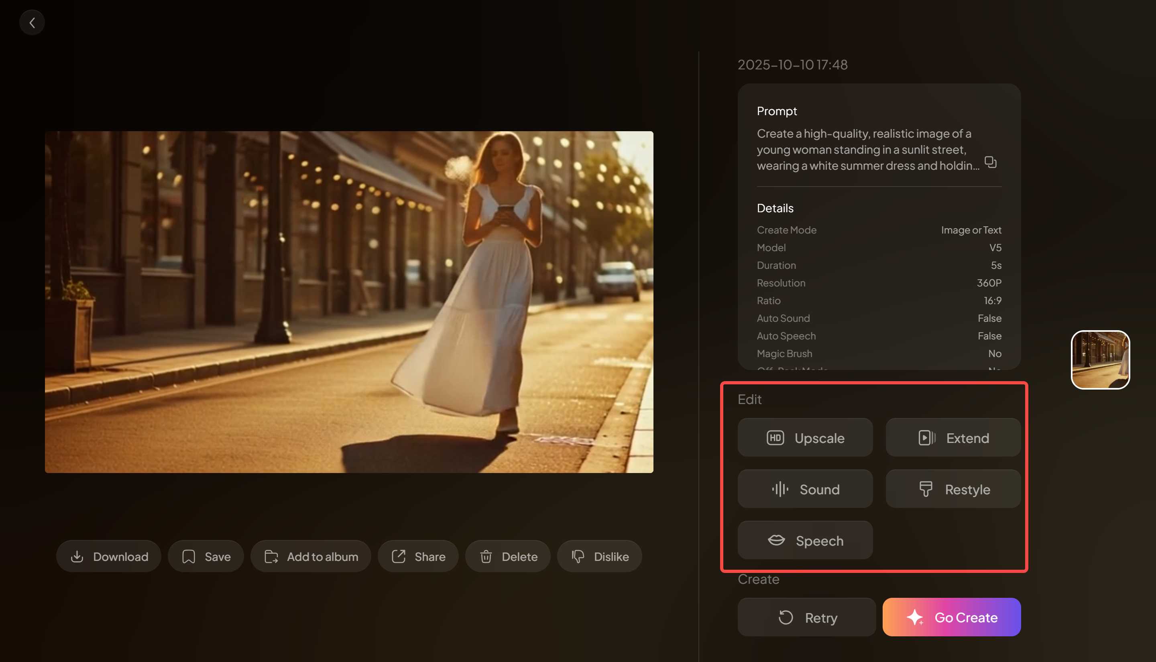Select the Upscale edit option
The width and height of the screenshot is (1156, 662).
tap(805, 437)
